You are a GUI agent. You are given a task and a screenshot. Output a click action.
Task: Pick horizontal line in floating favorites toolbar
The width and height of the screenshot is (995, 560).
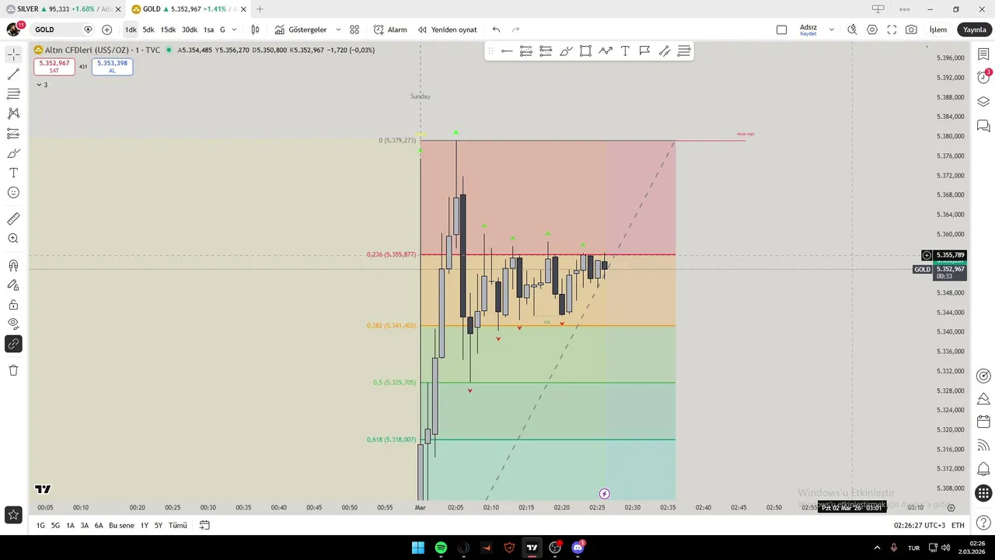[507, 51]
